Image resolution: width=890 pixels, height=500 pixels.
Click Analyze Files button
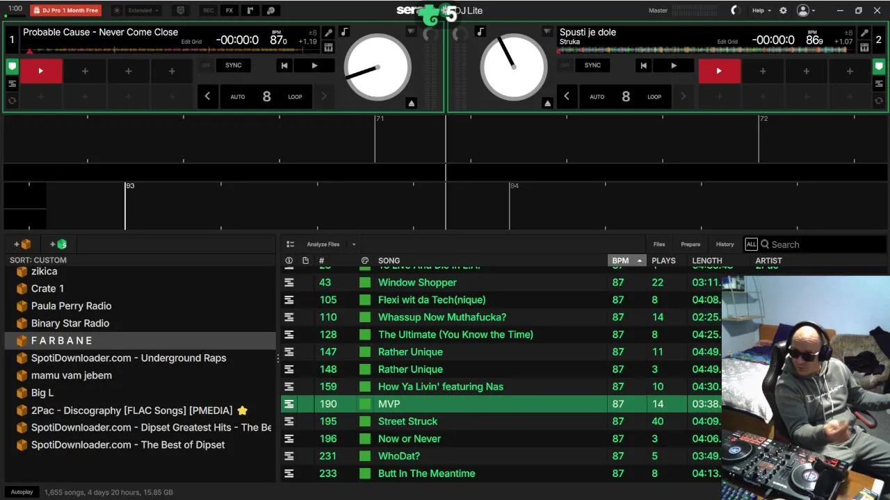coord(323,244)
